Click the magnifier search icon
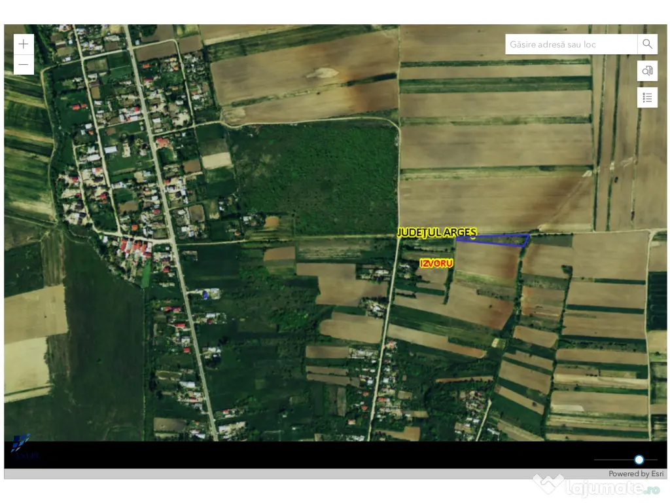670x503 pixels. click(647, 45)
